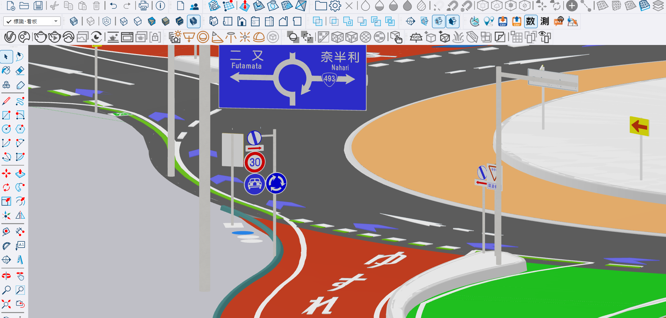
Task: Add a V-Ray sphere light
Action: [203, 37]
